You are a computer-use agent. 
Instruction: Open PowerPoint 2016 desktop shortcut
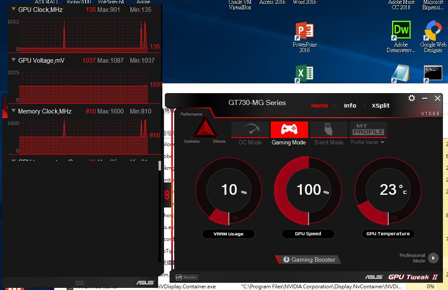(304, 32)
